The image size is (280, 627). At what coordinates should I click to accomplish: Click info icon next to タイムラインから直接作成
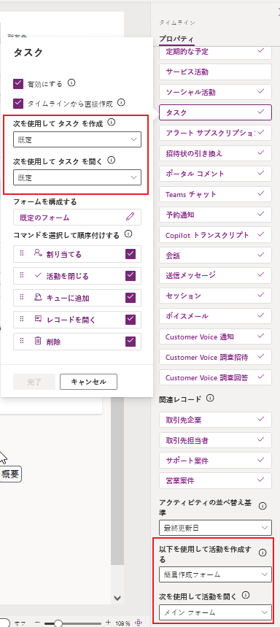tap(122, 103)
